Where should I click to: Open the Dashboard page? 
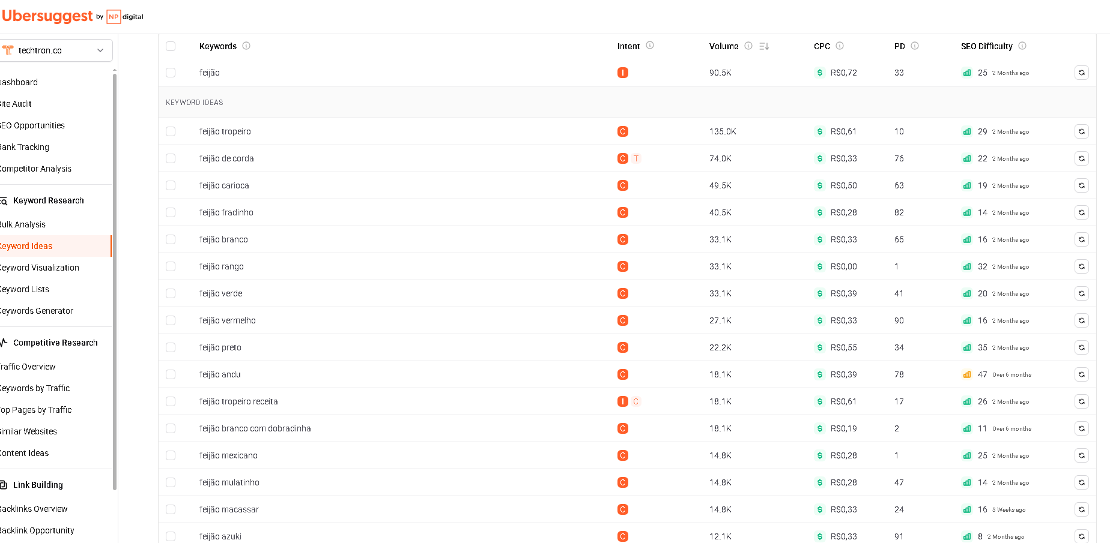click(19, 82)
